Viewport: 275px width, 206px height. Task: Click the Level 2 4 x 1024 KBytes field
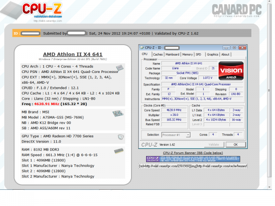pyautogui.click(x=216, y=120)
